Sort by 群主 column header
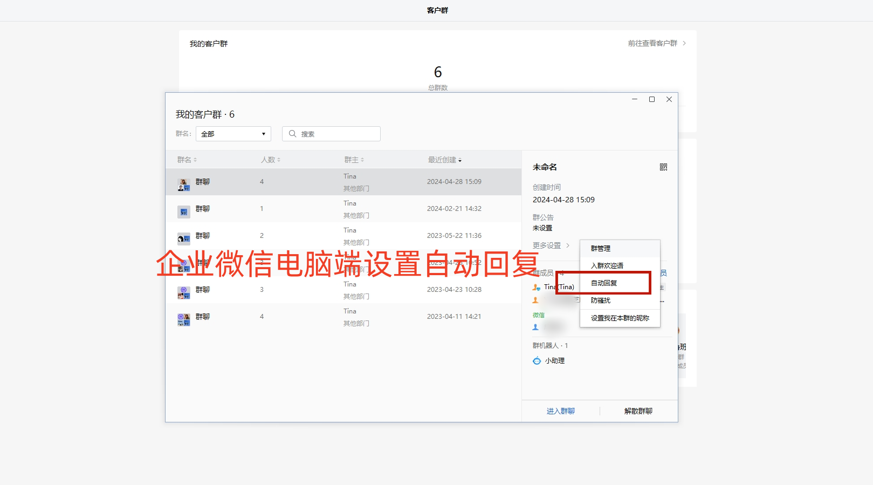 tap(354, 160)
